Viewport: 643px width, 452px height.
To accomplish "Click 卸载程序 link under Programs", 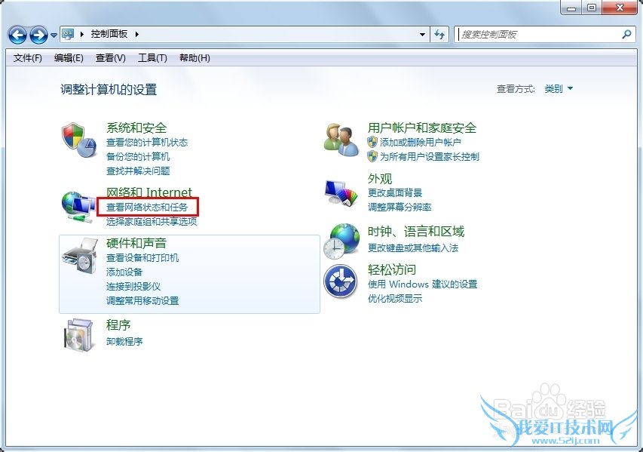I will point(124,341).
